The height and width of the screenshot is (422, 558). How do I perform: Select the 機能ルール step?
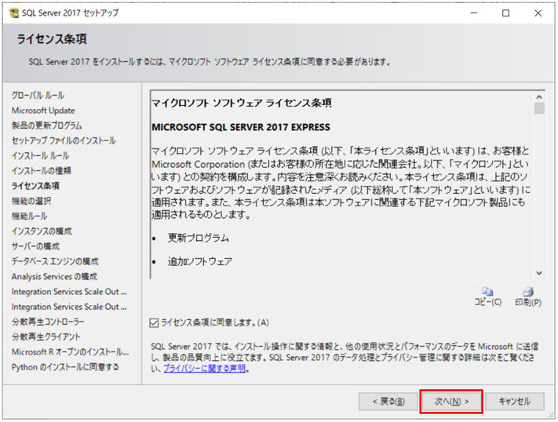point(29,216)
